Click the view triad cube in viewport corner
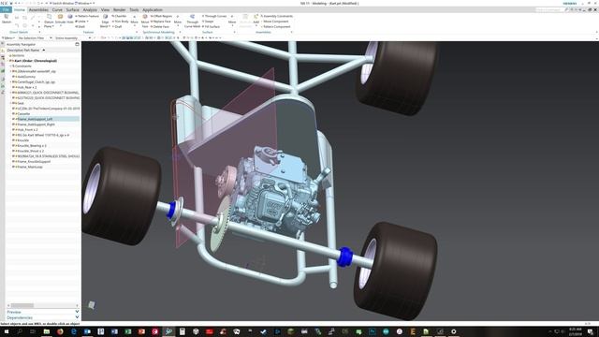This screenshot has height=337, width=599. 92,304
